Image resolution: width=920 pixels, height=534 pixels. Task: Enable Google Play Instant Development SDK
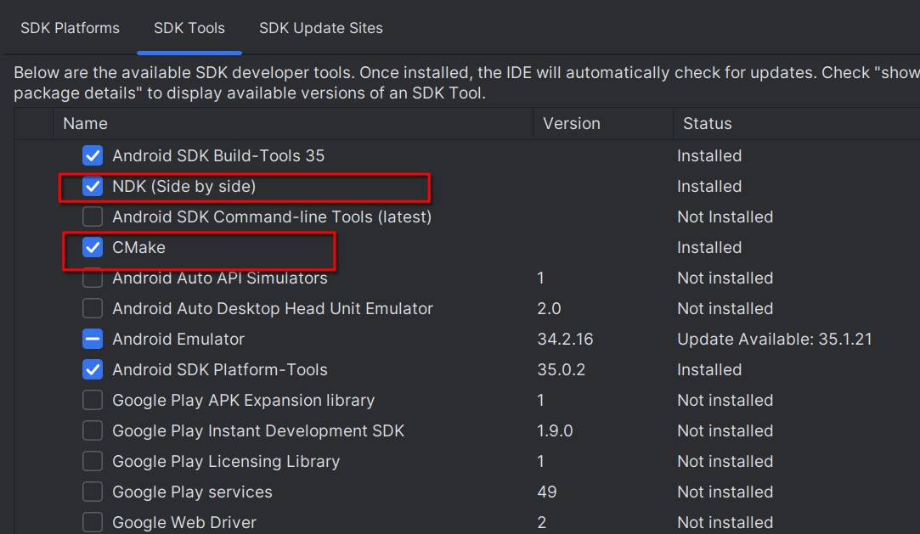coord(93,431)
